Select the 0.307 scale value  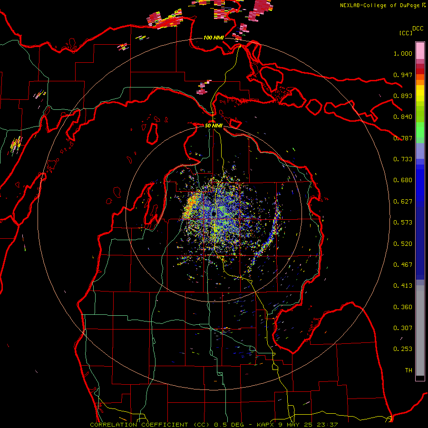tap(403, 328)
